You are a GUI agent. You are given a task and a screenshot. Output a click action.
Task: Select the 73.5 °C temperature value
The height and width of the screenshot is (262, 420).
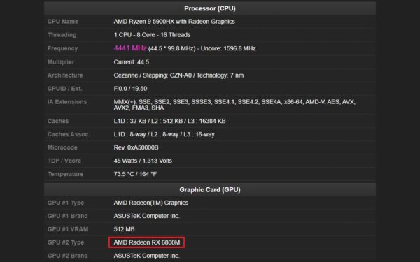[x=135, y=174]
